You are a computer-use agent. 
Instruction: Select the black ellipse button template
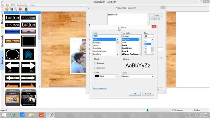[12, 54]
